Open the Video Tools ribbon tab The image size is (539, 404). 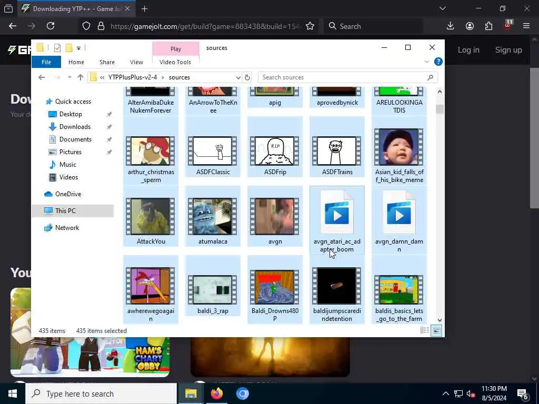pos(175,62)
